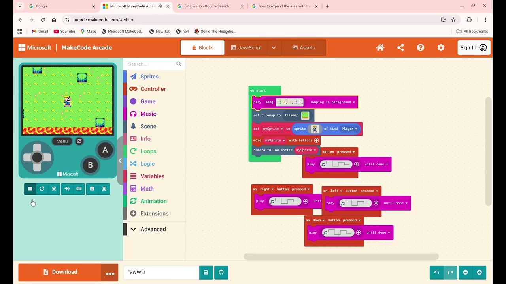Expand the plus on the down-button play block

(x=359, y=232)
